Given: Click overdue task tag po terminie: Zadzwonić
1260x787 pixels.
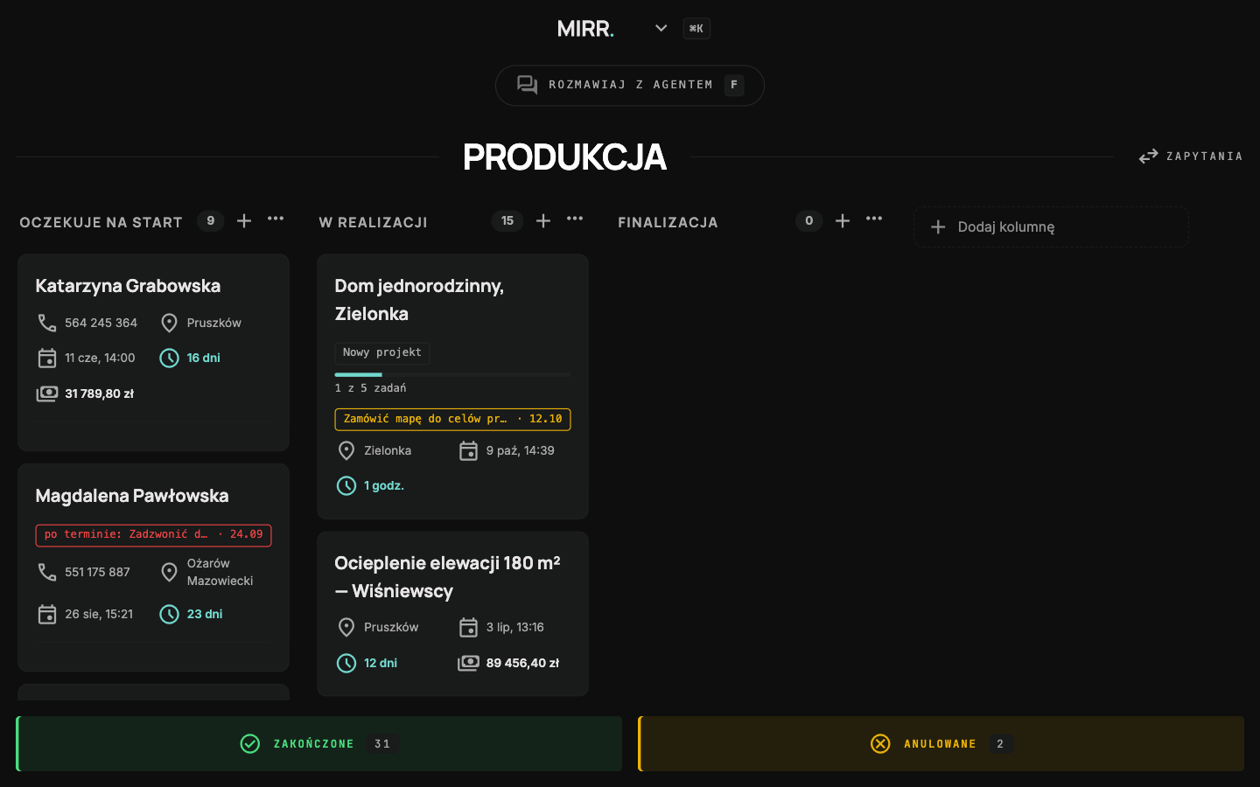Looking at the screenshot, I should coord(153,535).
